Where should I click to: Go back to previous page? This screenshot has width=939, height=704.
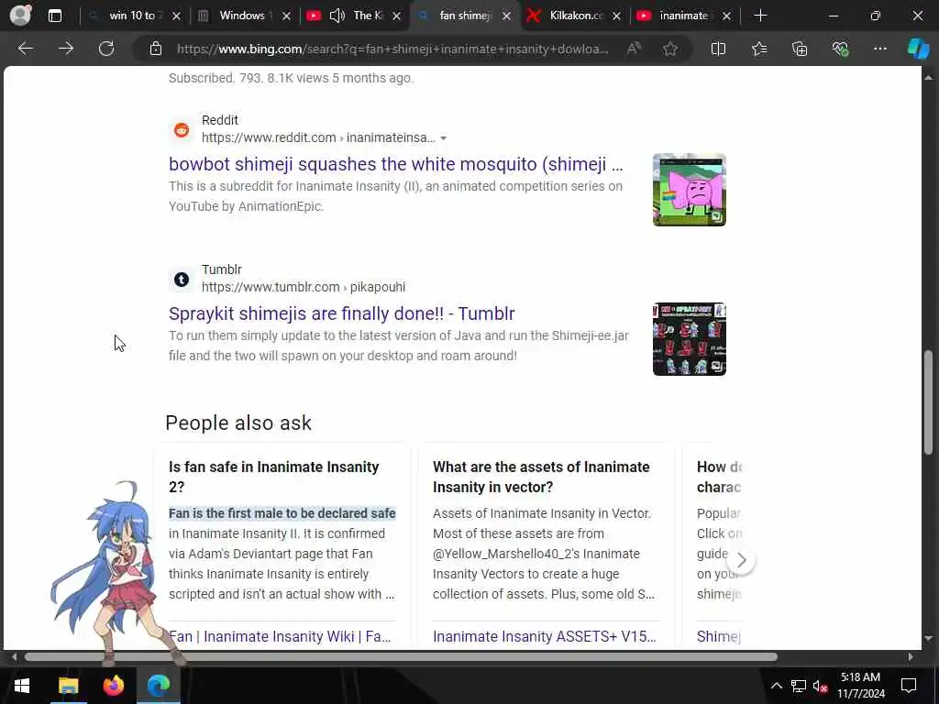pyautogui.click(x=26, y=49)
